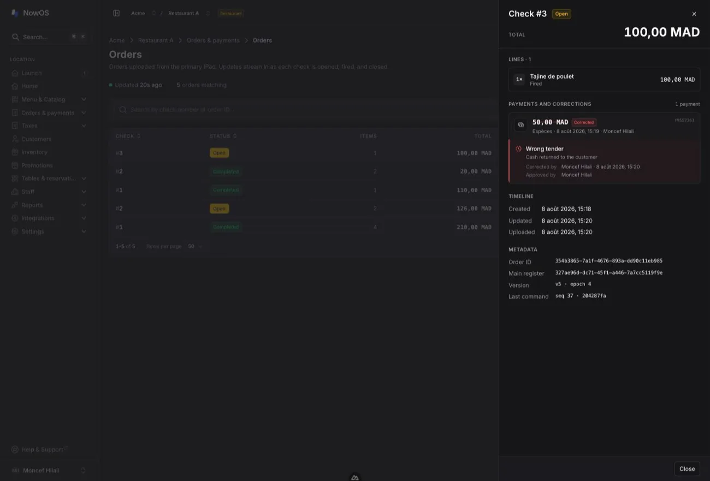Click the orders search input field
Viewport: 710px width, 481px height.
(x=306, y=110)
